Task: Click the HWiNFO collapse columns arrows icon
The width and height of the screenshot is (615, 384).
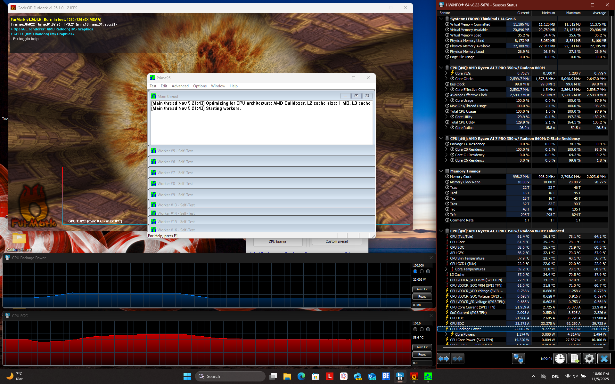Action: click(457, 359)
